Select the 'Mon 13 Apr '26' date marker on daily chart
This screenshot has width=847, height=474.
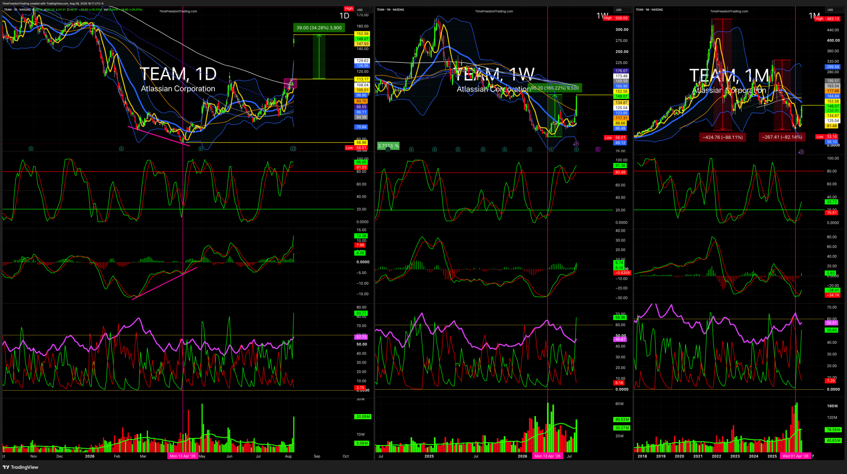[x=183, y=456]
